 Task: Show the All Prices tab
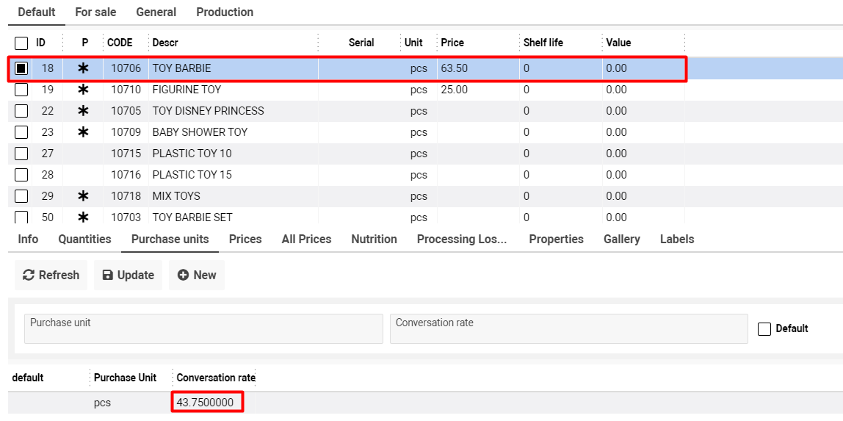coord(306,239)
